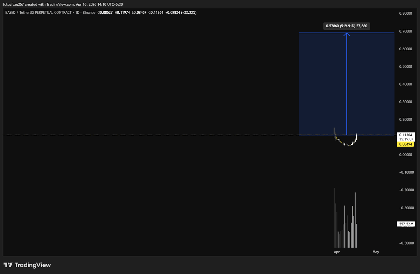This screenshot has width=420, height=274.
Task: Click the Apr label on time axis
Action: (337, 252)
